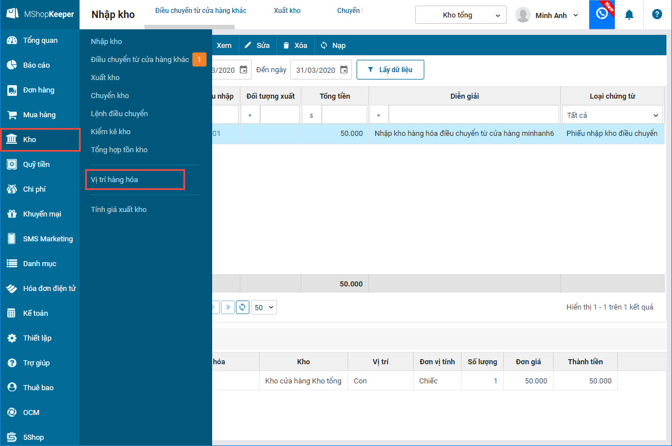Click the Diễn giải filter input field
Screen dimensions: 672x446
[473, 115]
